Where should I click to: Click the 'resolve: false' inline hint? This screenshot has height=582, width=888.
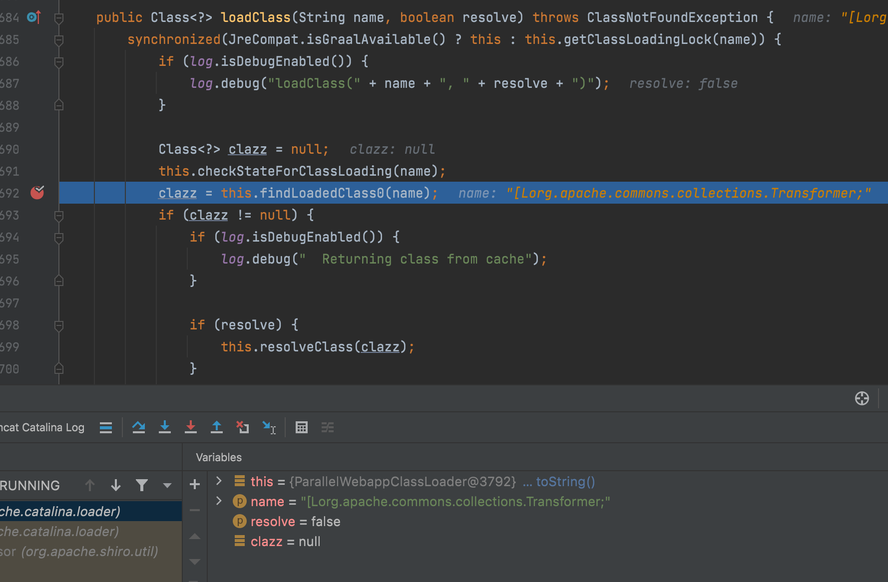click(x=683, y=83)
